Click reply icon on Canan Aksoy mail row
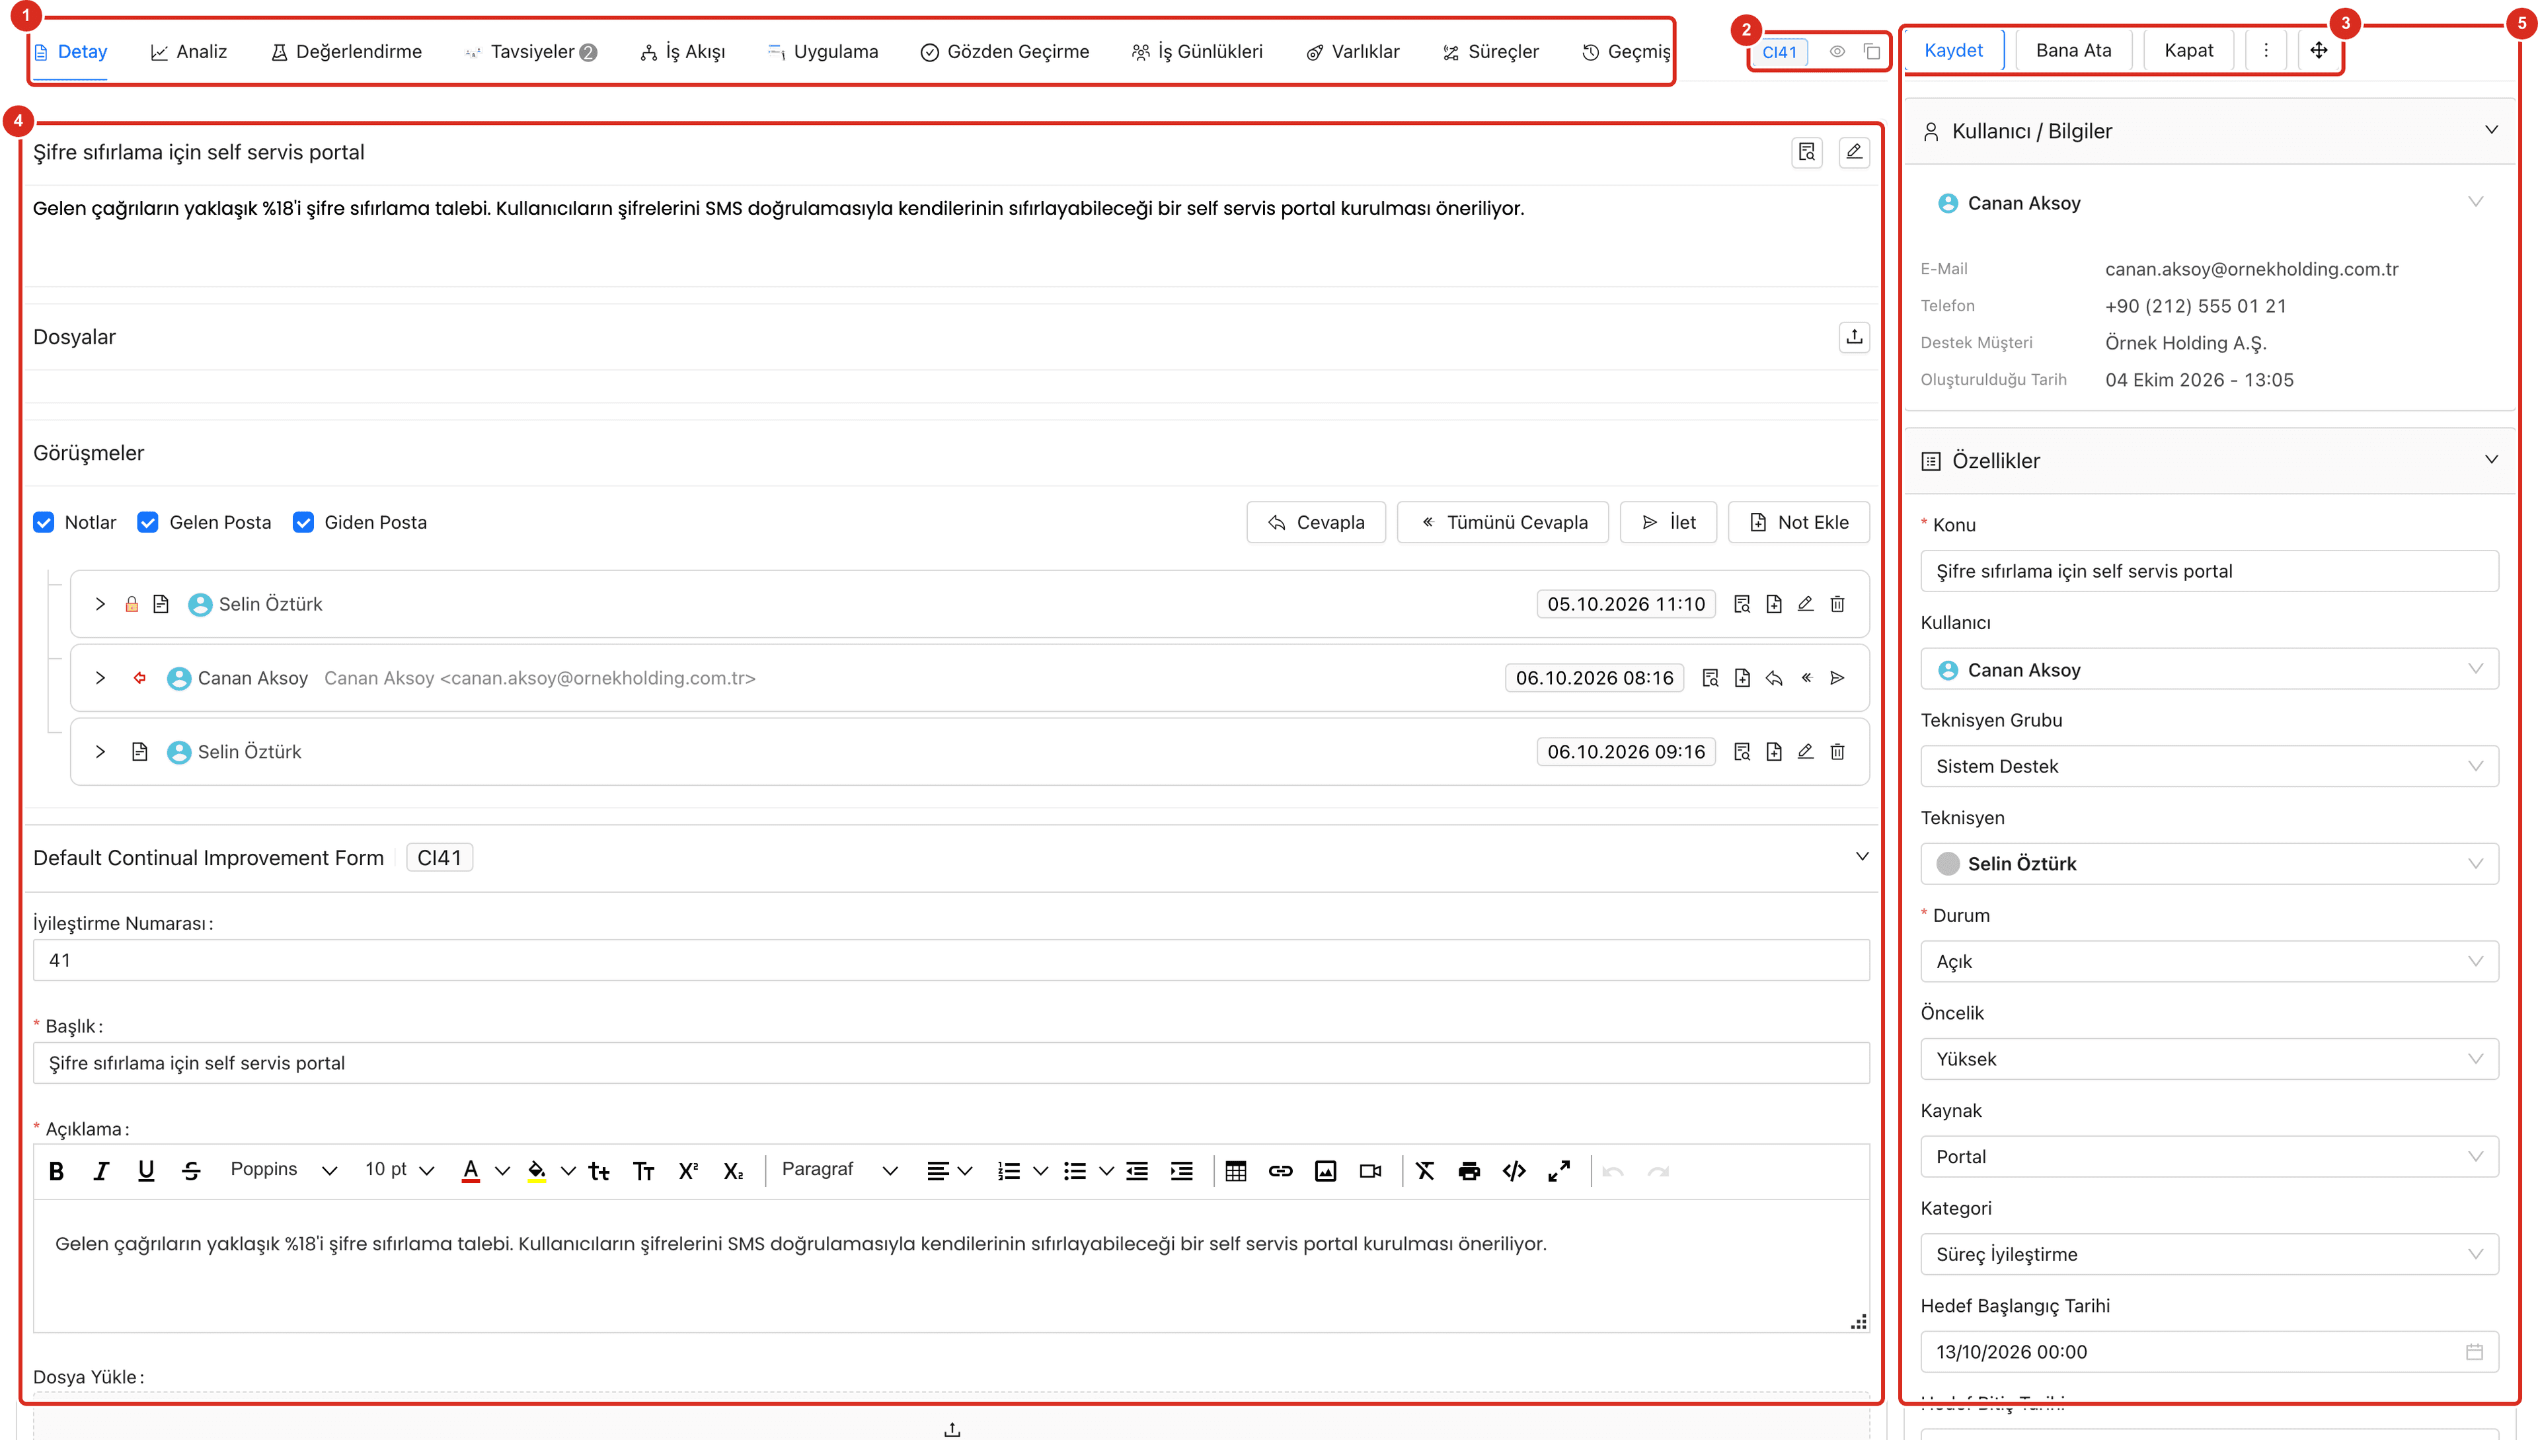 point(1773,679)
